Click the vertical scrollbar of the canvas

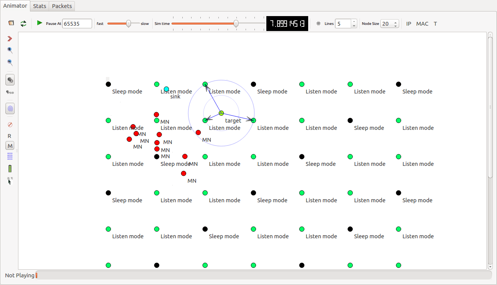(490, 107)
